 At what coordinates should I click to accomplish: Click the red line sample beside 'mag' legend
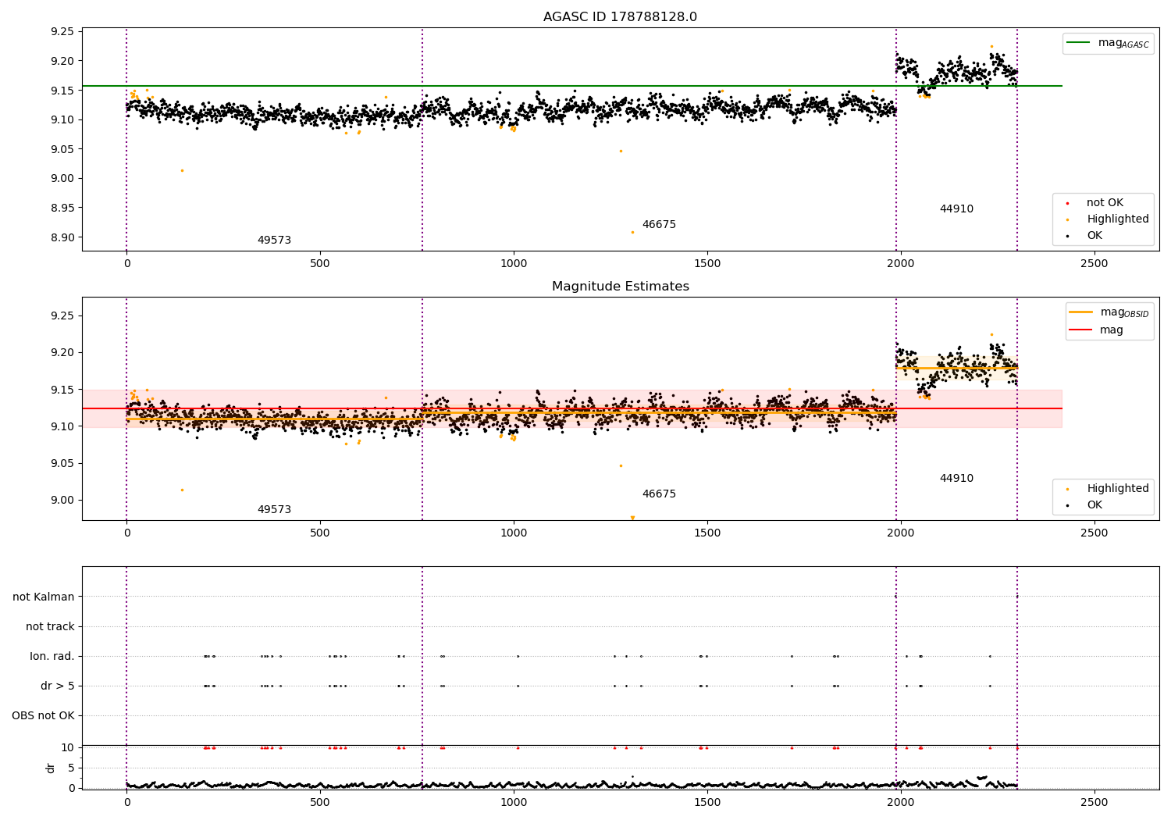pyautogui.click(x=1081, y=330)
